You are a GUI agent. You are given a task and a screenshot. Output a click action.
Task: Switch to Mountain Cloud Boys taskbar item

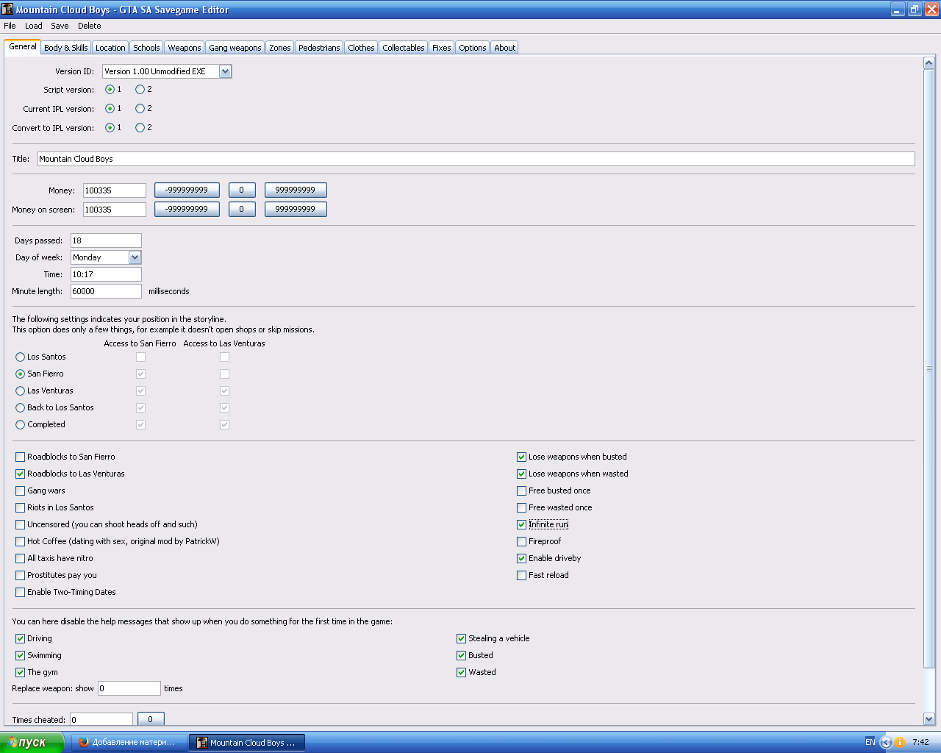click(x=247, y=742)
